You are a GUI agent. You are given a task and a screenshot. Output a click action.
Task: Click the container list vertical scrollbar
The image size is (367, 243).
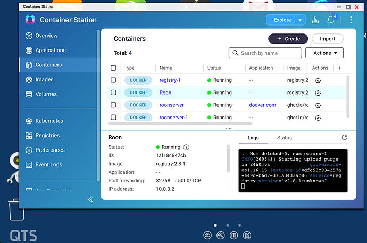[x=348, y=96]
